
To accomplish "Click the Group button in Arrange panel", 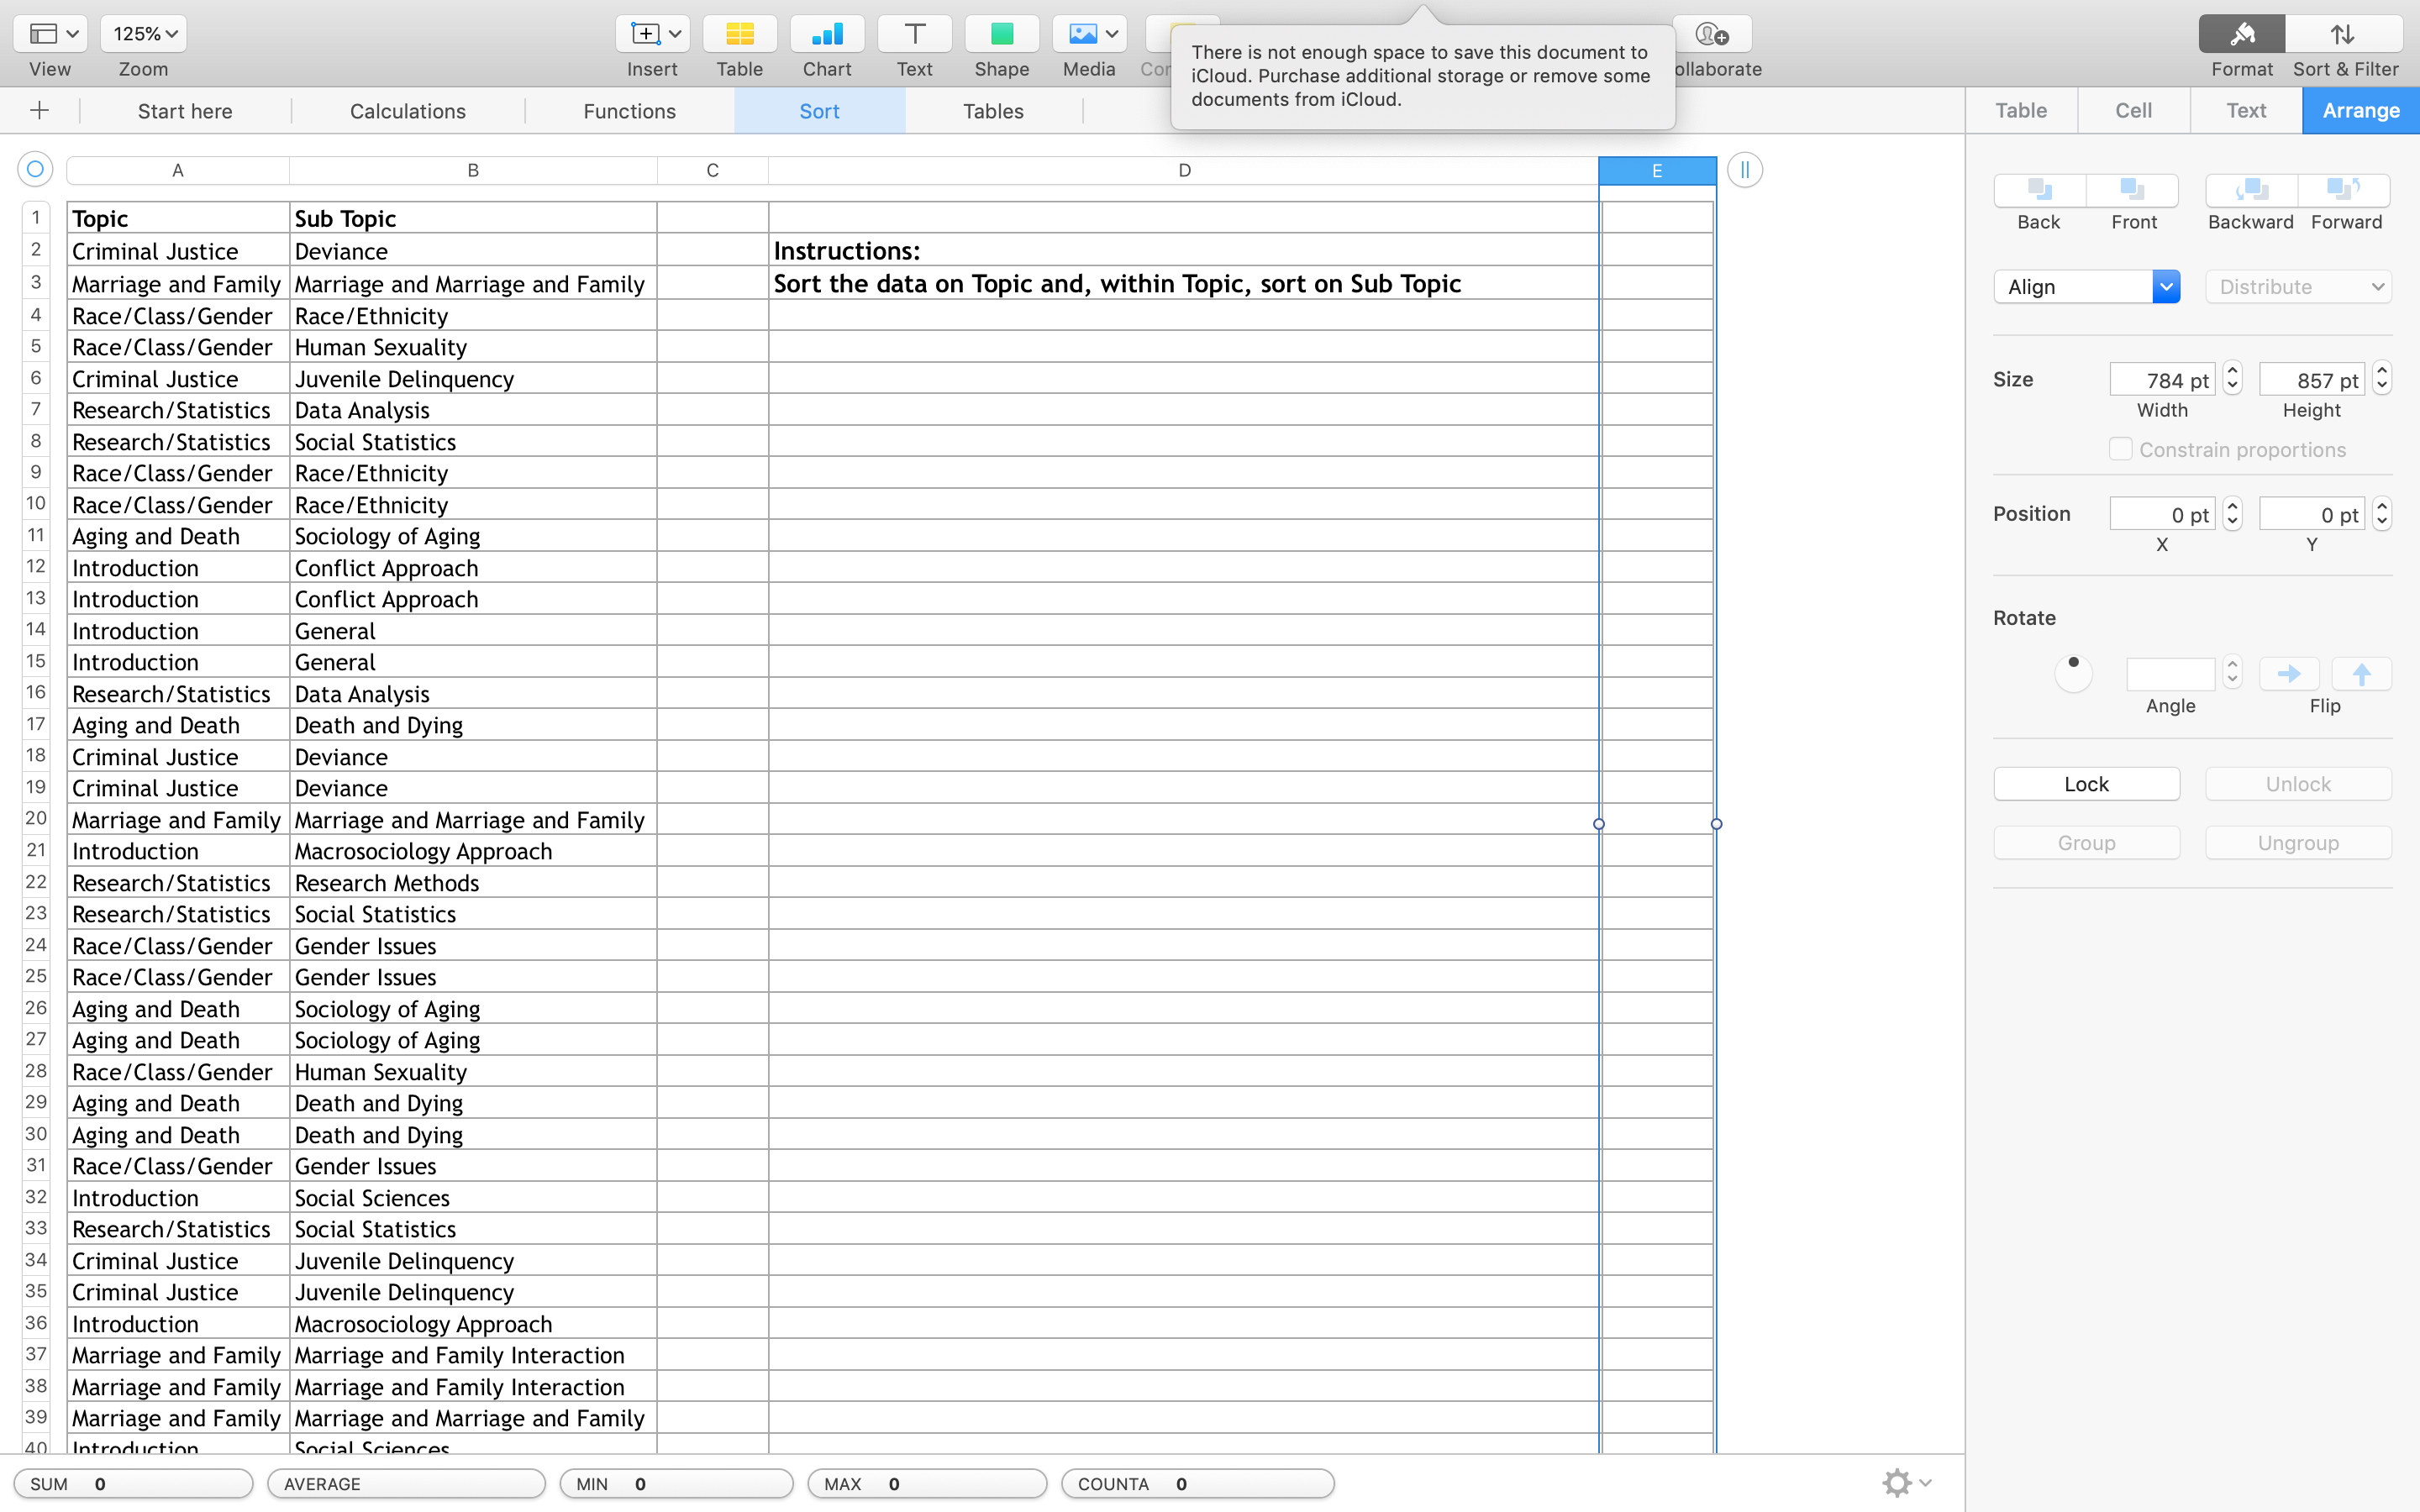I will 2086,843.
